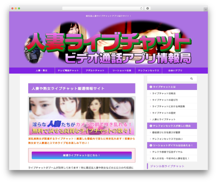This screenshot has height=183, width=217.
Task: Click the orange promotional text below the banner
Action: [82, 141]
